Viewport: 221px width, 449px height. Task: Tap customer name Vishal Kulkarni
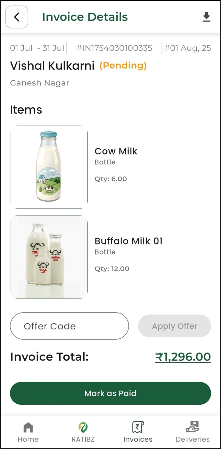52,66
